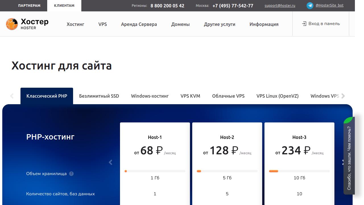Click the login panel arrow icon
The width and height of the screenshot is (364, 205).
click(304, 24)
